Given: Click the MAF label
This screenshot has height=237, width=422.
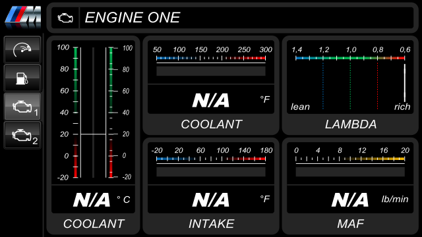Looking at the screenshot, I should tap(350, 224).
